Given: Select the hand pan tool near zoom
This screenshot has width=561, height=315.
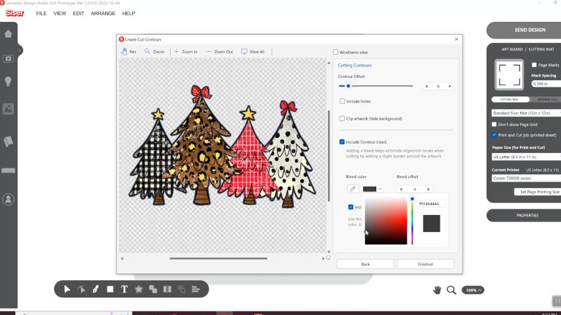Looking at the screenshot, I should (x=438, y=289).
